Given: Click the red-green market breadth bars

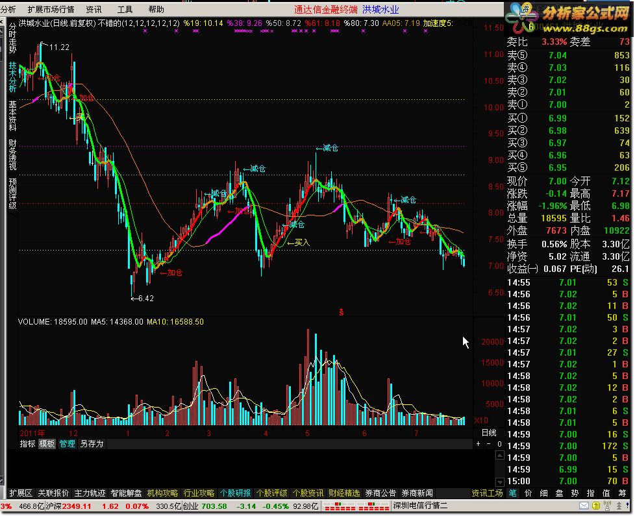Looking at the screenshot, I should [x=356, y=506].
